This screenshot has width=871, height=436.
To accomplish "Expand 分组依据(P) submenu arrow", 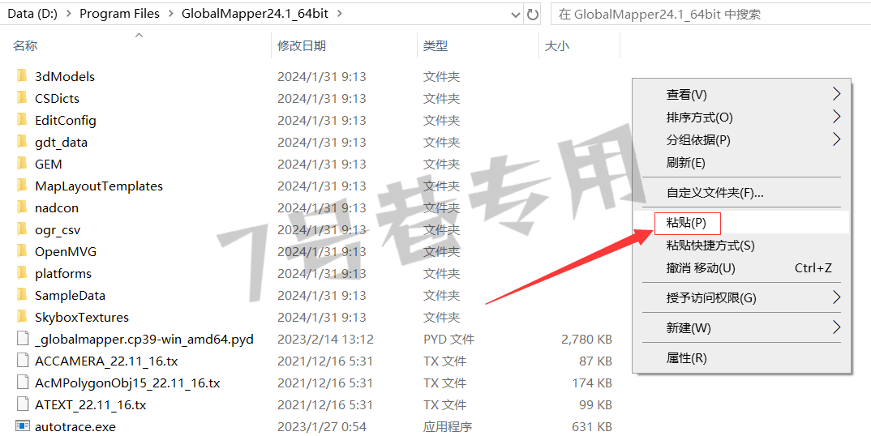I will point(837,140).
